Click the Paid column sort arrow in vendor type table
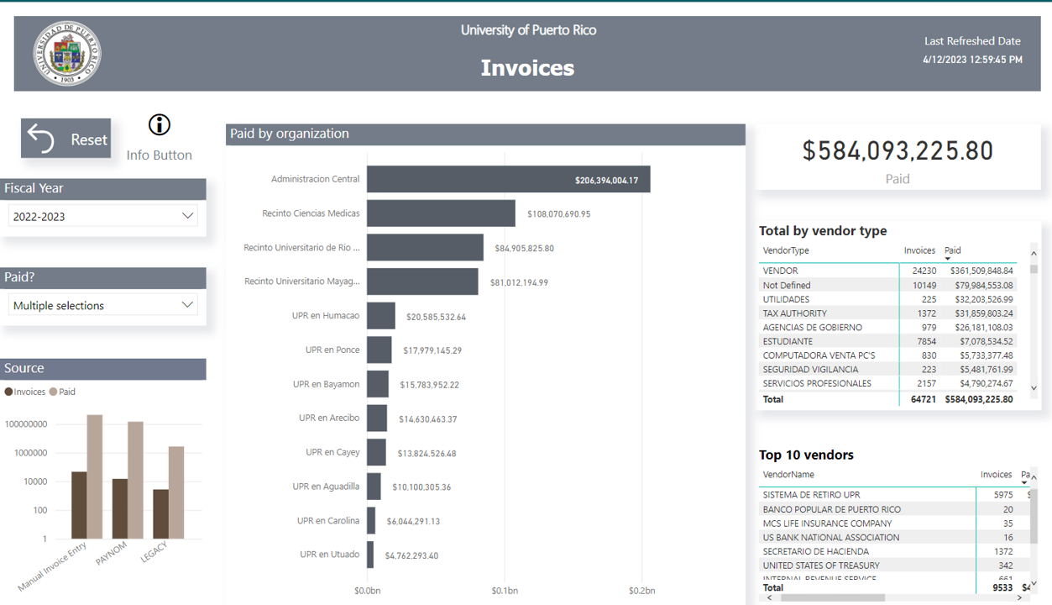The image size is (1052, 605). [x=948, y=259]
